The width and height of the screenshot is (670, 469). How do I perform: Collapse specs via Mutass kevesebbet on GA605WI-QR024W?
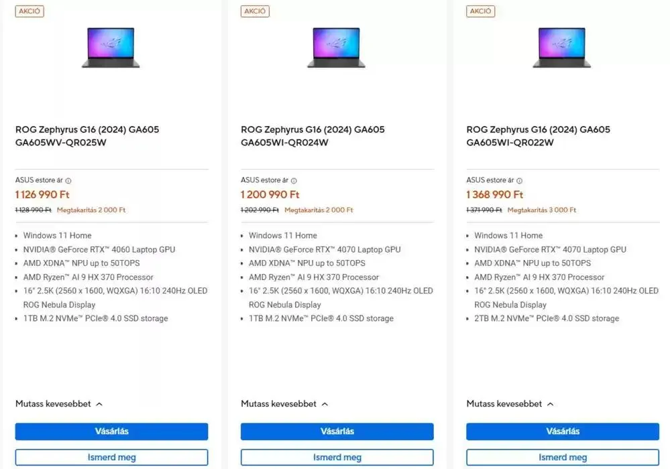284,404
